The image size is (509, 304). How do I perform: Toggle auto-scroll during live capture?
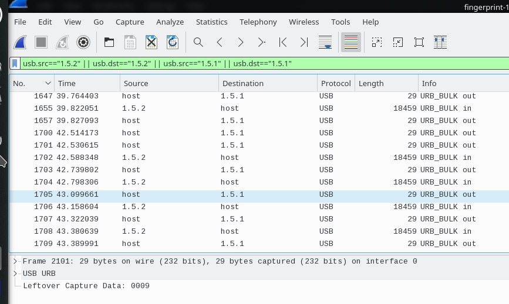click(325, 42)
